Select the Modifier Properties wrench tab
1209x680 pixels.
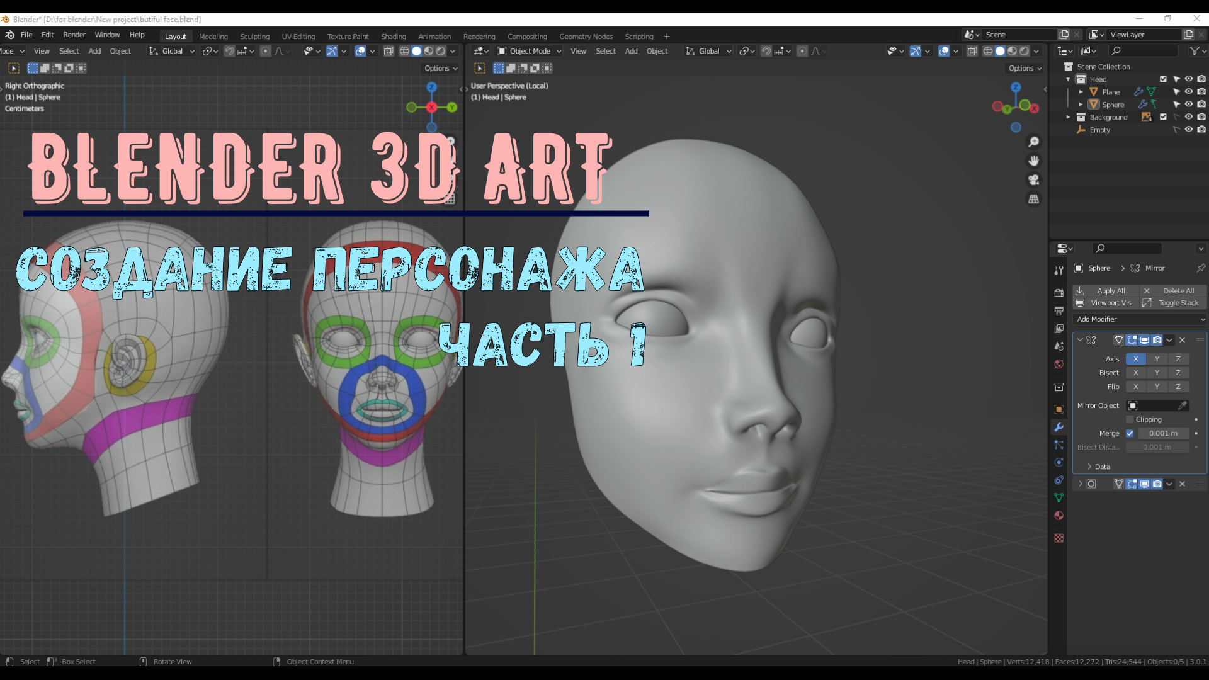click(1060, 427)
